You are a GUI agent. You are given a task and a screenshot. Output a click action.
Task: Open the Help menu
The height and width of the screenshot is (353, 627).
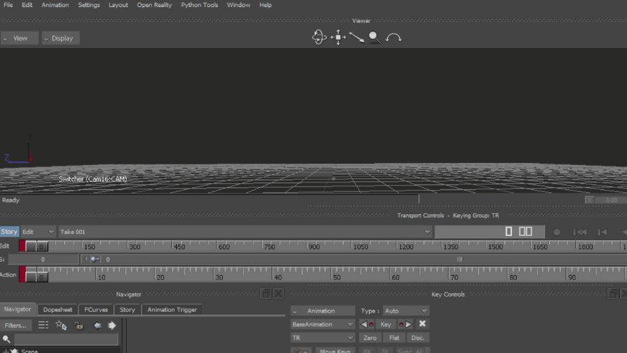(x=265, y=5)
